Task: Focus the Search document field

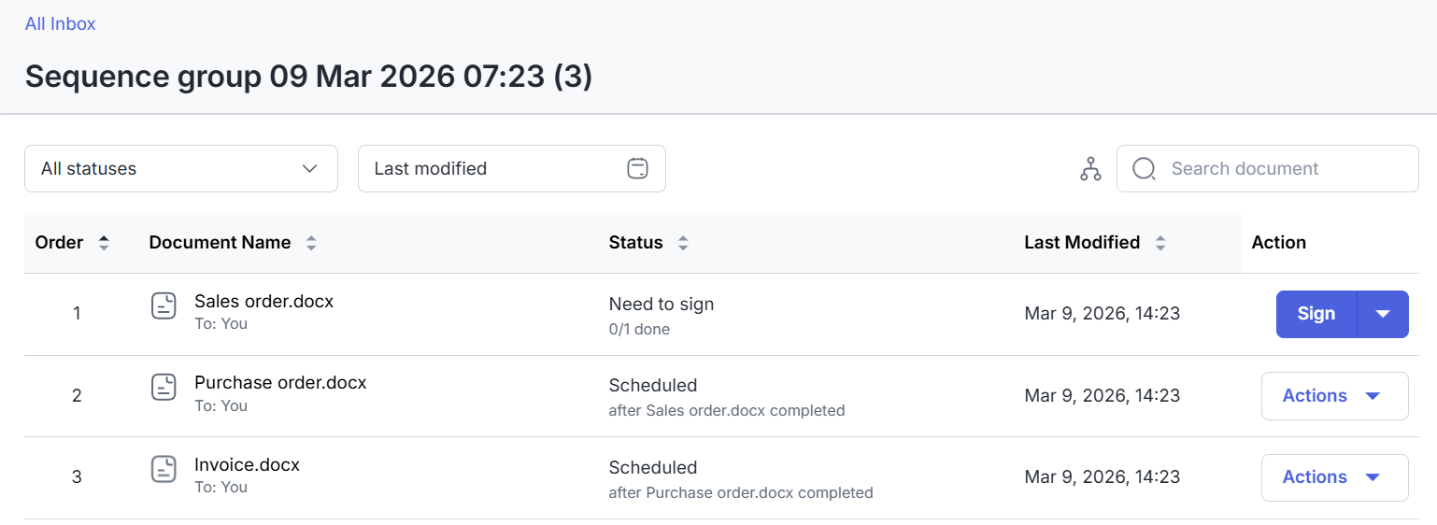Action: pos(1280,168)
